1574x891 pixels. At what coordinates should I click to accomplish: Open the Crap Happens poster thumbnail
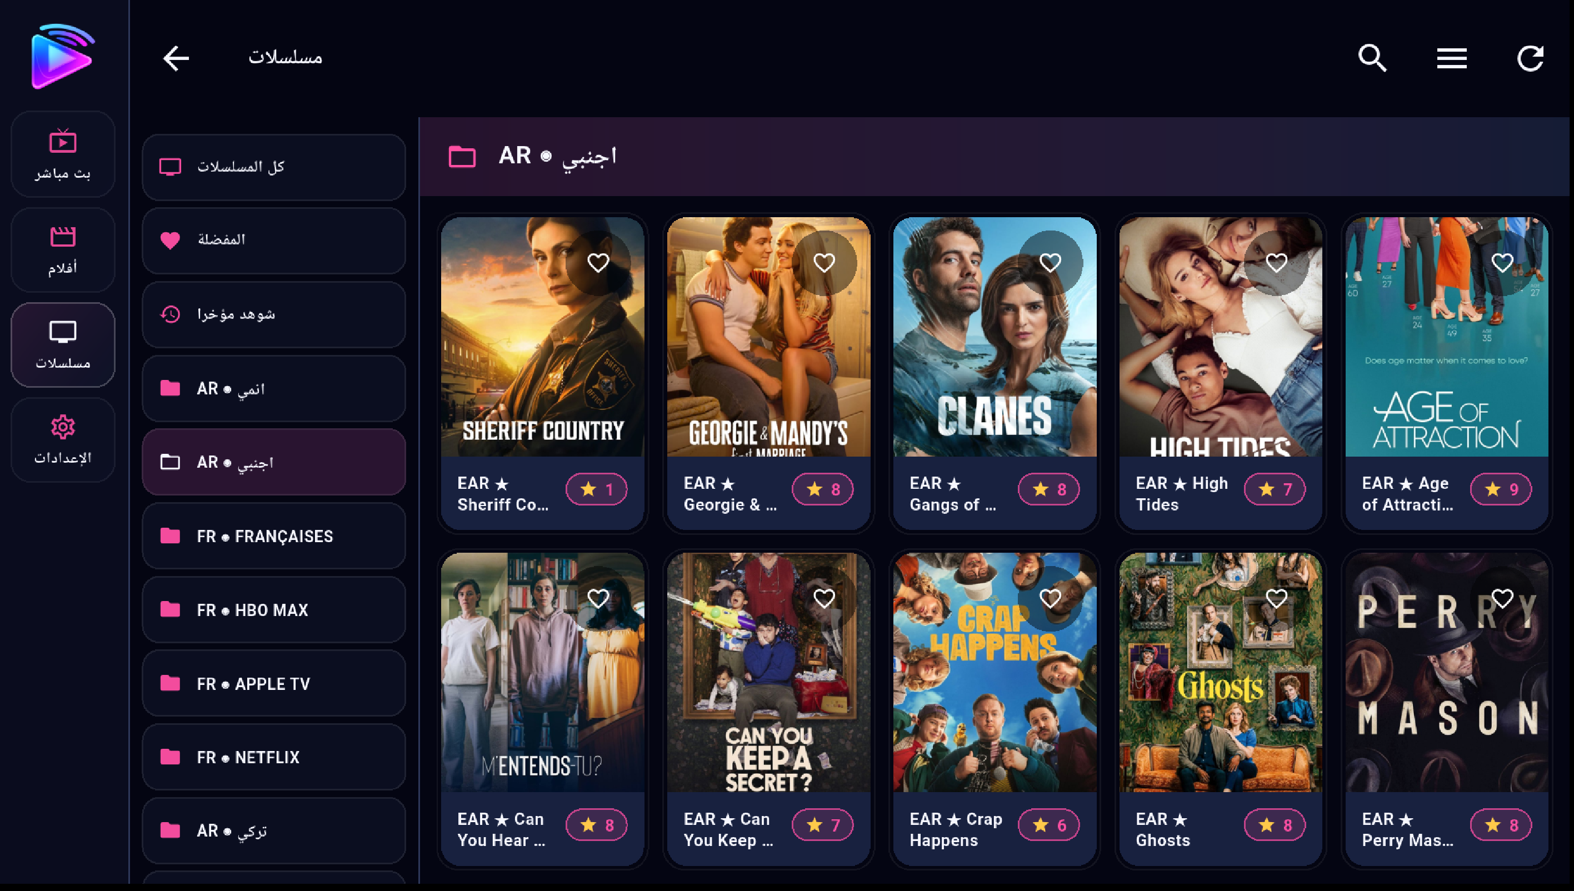[x=995, y=672]
